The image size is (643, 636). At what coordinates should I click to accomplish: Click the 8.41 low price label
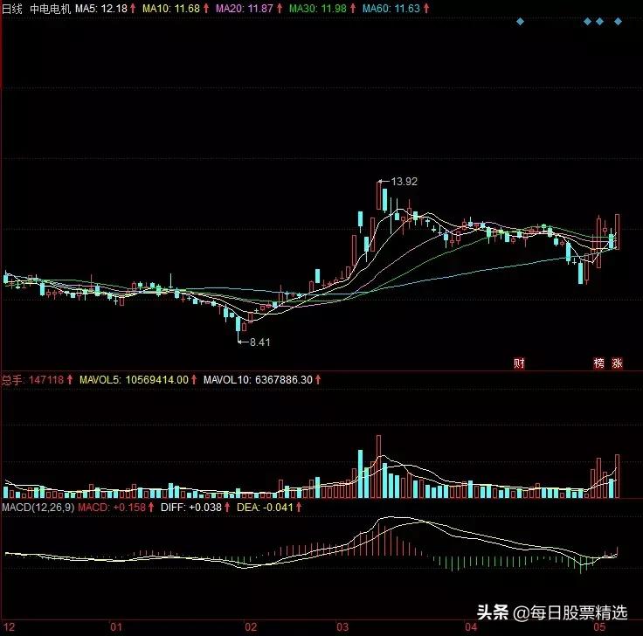(x=260, y=342)
